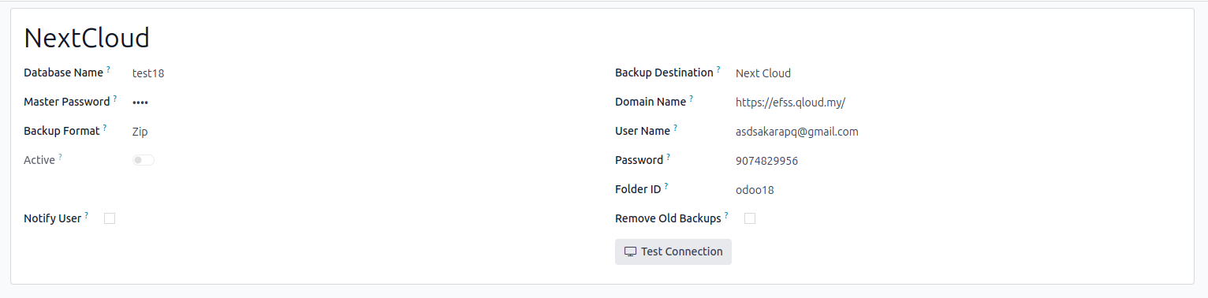Check the Notify User checkbox

pyautogui.click(x=110, y=218)
